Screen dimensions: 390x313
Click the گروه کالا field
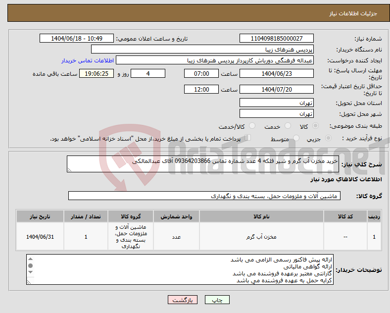tap(204, 196)
